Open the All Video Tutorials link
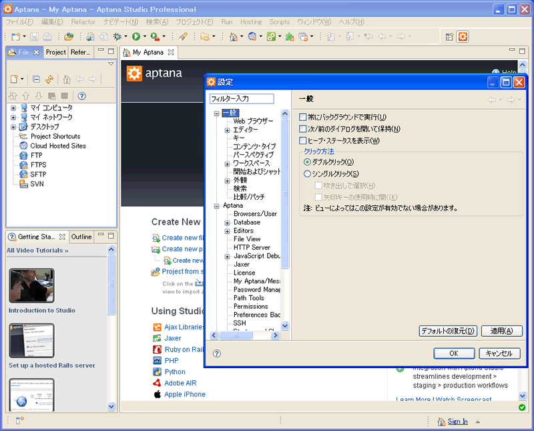 tap(37, 251)
